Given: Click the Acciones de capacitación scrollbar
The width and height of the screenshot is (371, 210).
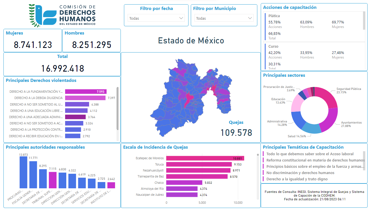Looking at the screenshot, I should tap(364, 21).
